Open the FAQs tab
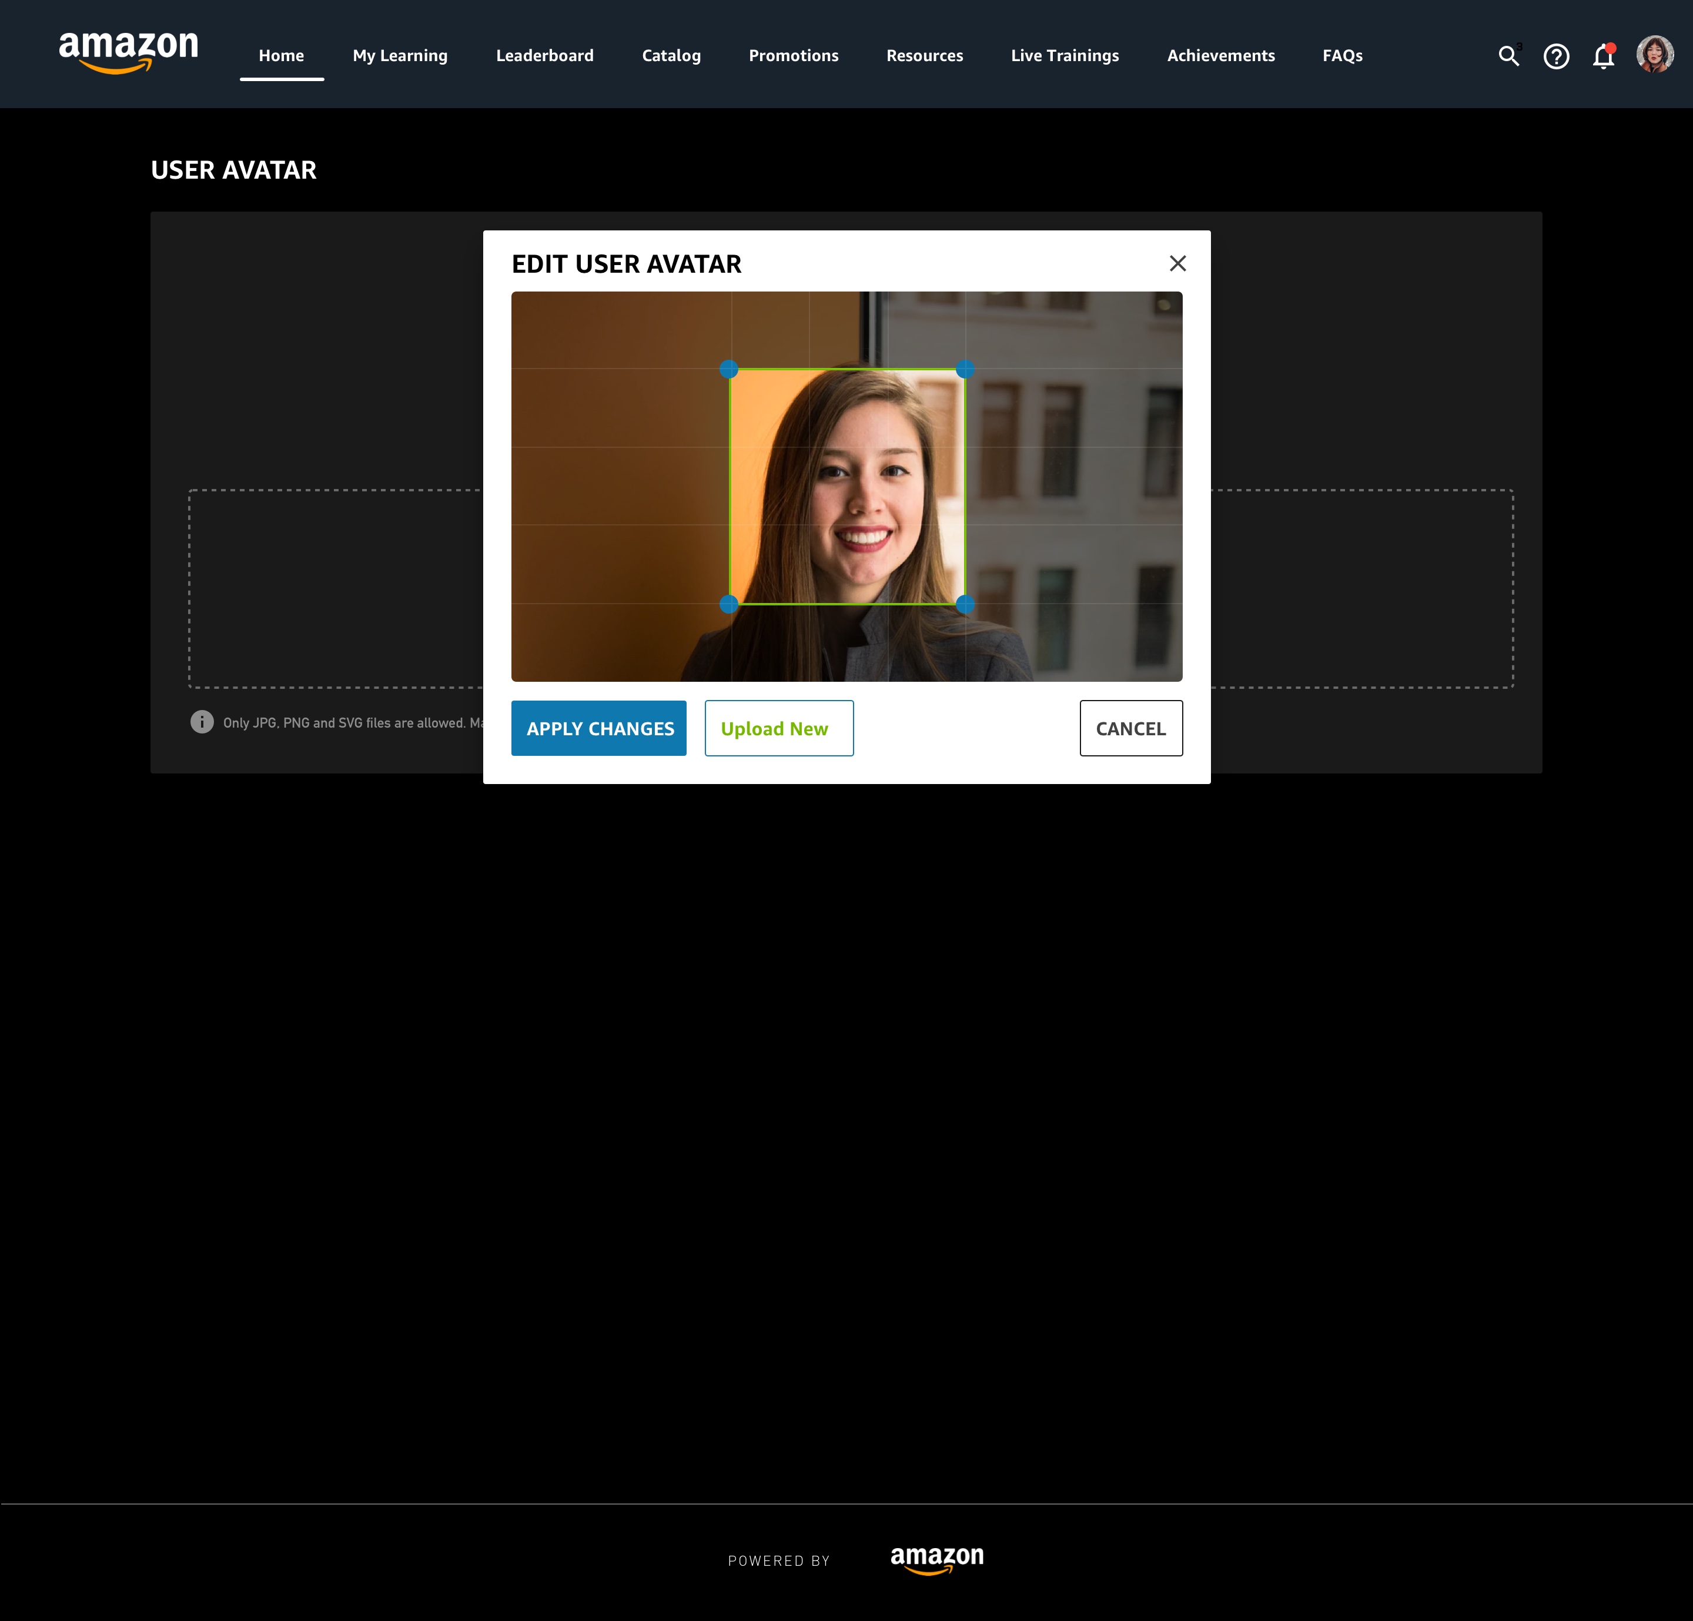The image size is (1693, 1621). [1342, 55]
